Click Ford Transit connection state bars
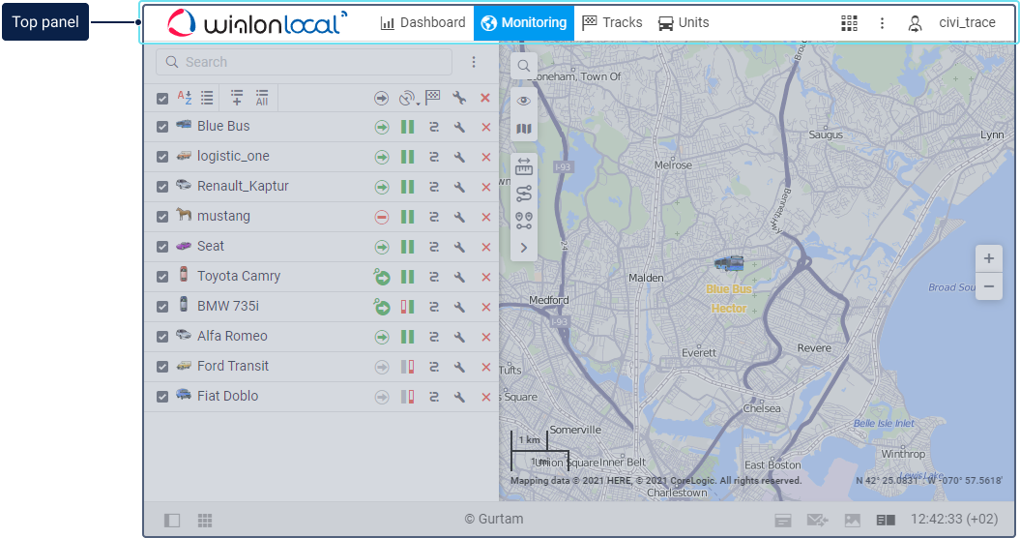This screenshot has width=1020, height=538. pos(407,367)
